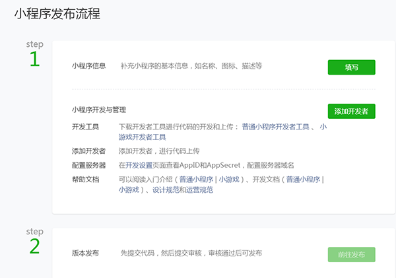
Task: Click the 小程序信息 label
Action: pyautogui.click(x=88, y=66)
